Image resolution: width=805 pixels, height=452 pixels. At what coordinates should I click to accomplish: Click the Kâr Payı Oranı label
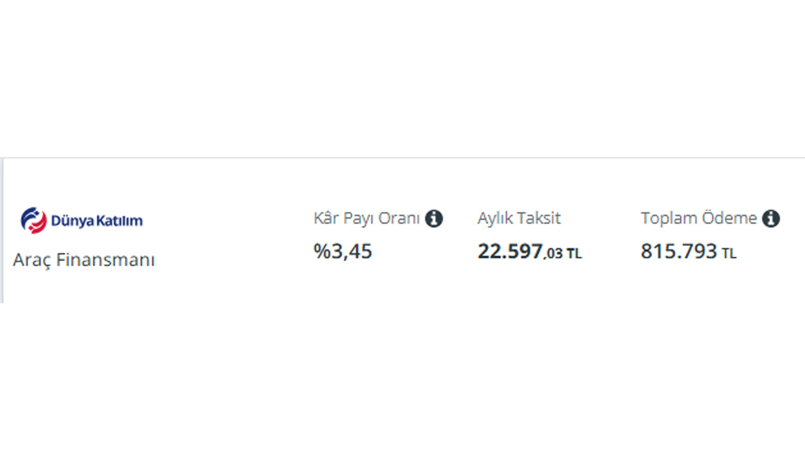367,218
